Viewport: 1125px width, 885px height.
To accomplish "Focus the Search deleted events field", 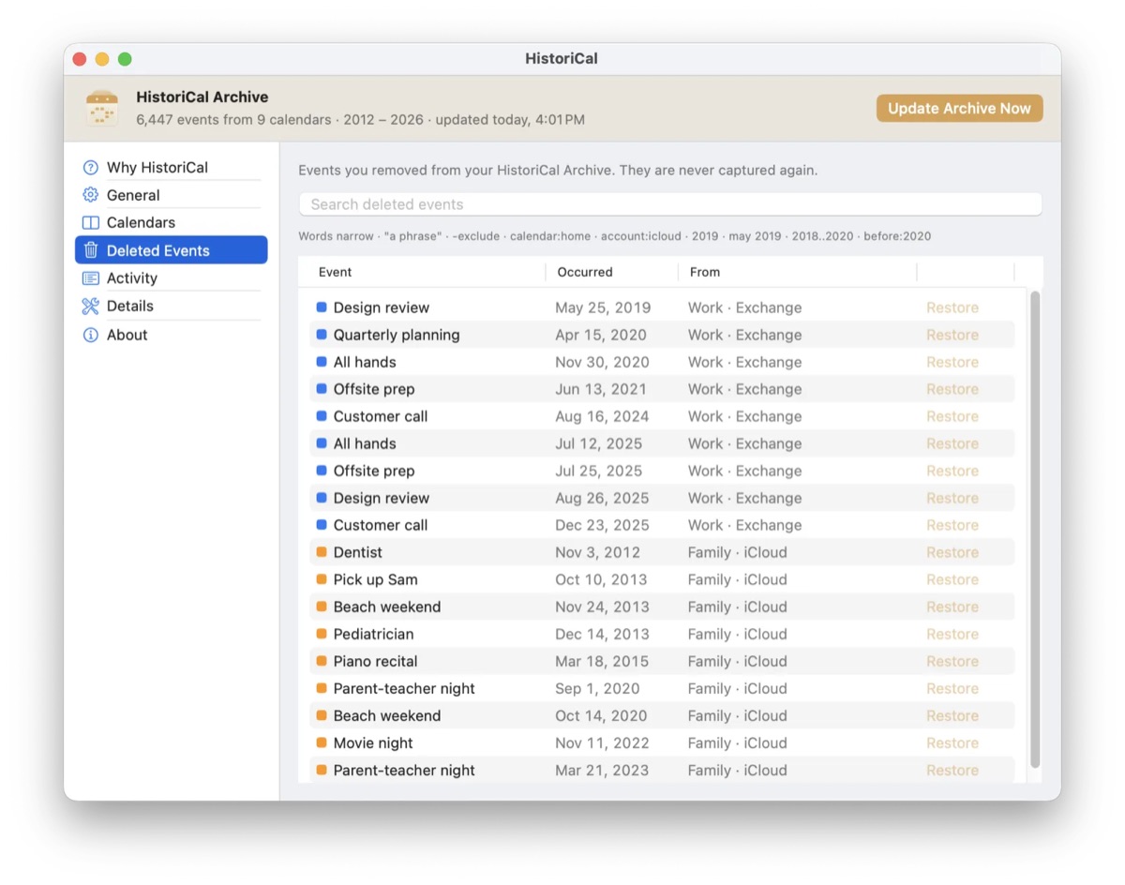I will tap(670, 204).
